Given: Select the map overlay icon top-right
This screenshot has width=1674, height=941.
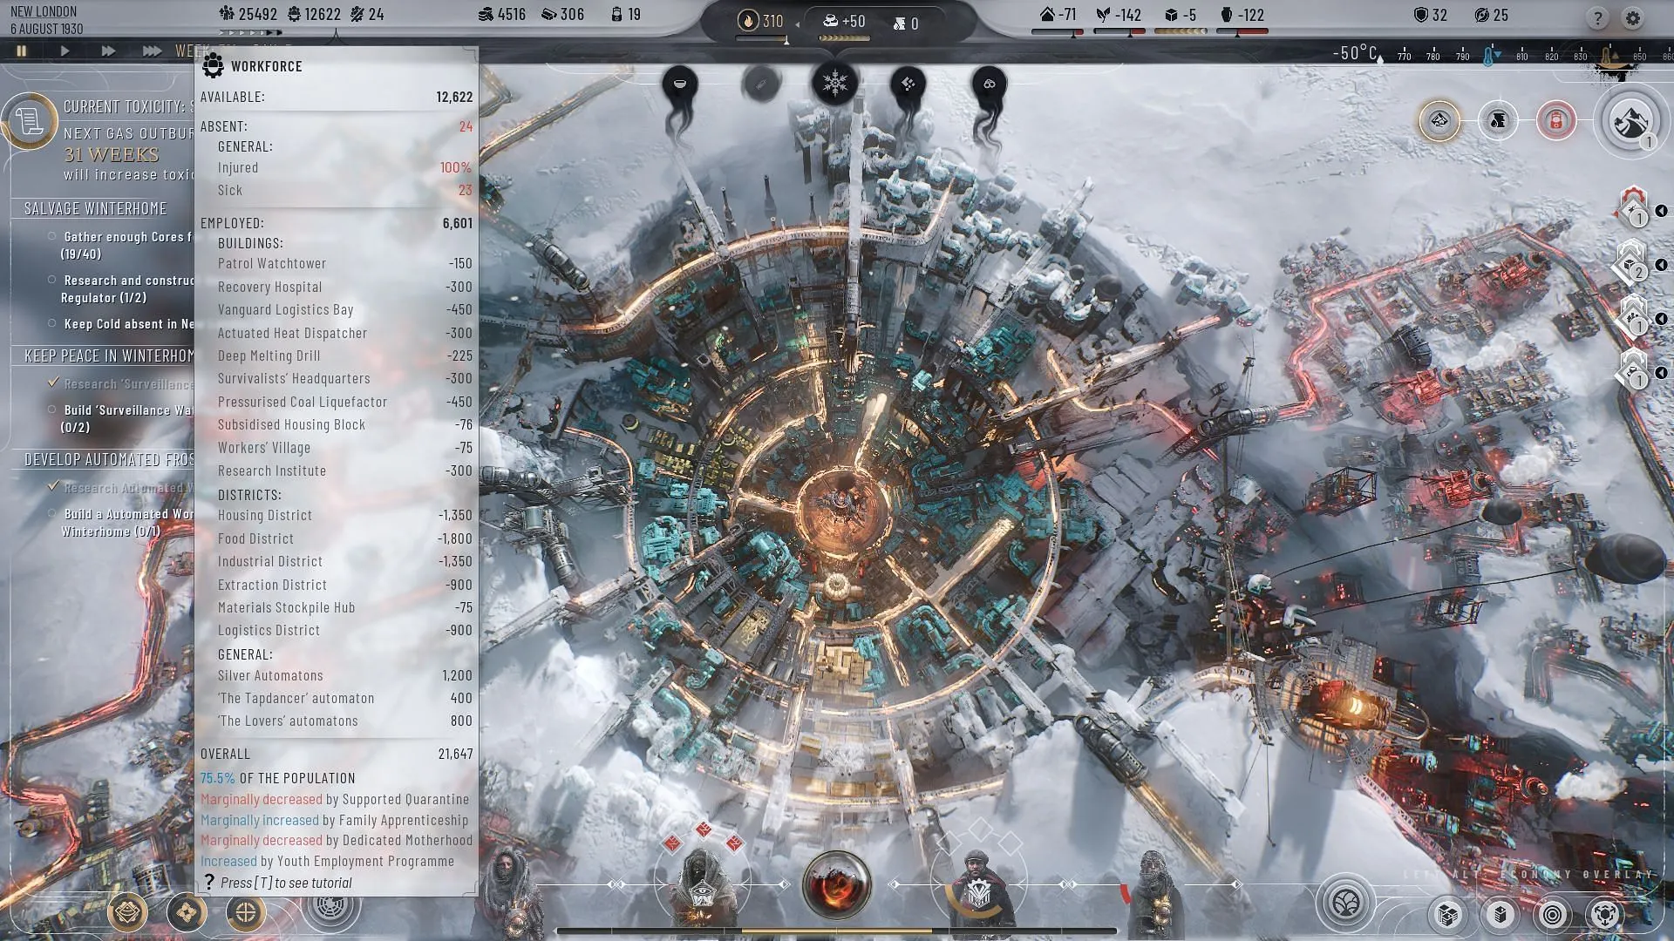Looking at the screenshot, I should tap(1630, 120).
